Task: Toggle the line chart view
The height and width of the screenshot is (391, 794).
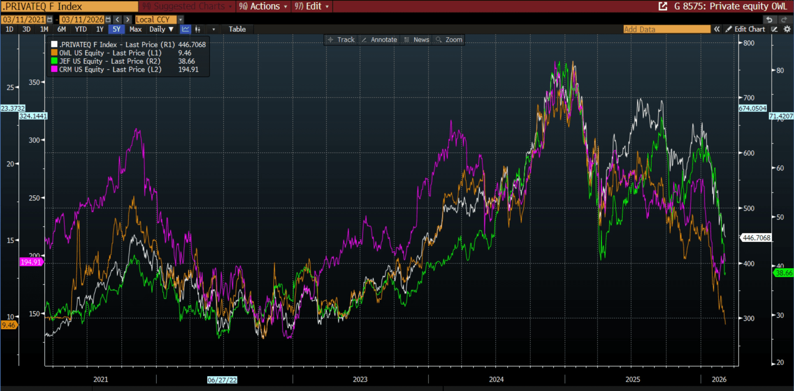Action: pyautogui.click(x=186, y=29)
